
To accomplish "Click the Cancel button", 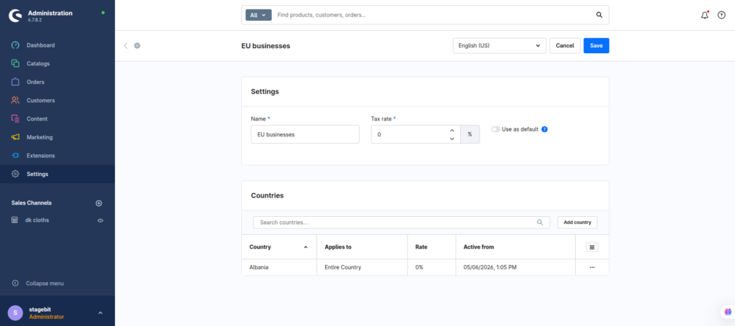I will tap(565, 45).
